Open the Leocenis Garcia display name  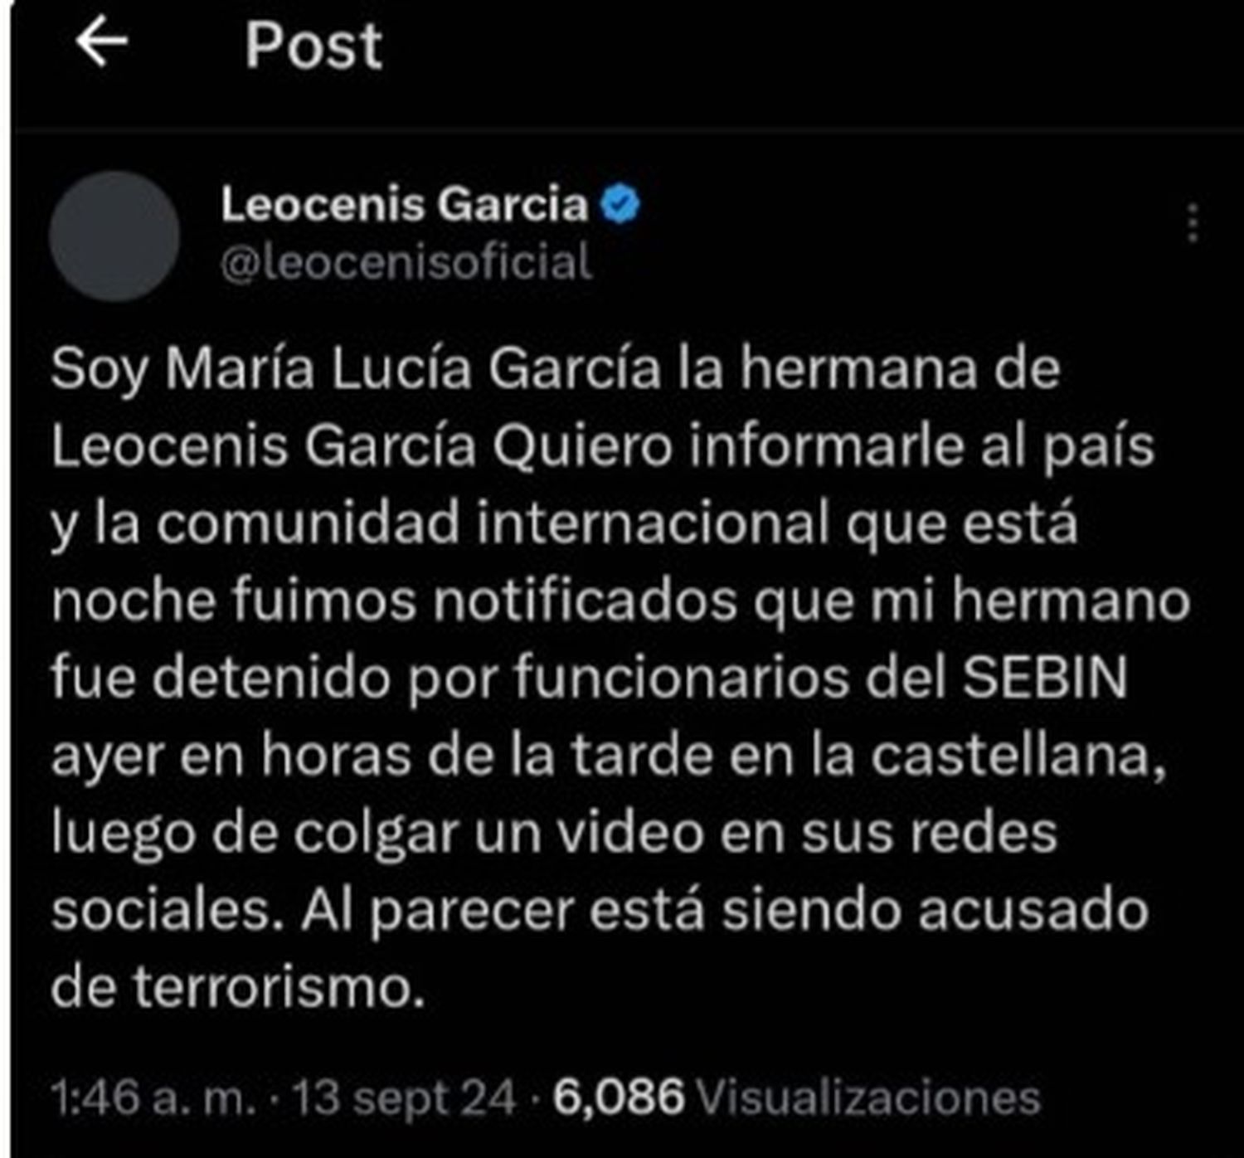click(405, 204)
